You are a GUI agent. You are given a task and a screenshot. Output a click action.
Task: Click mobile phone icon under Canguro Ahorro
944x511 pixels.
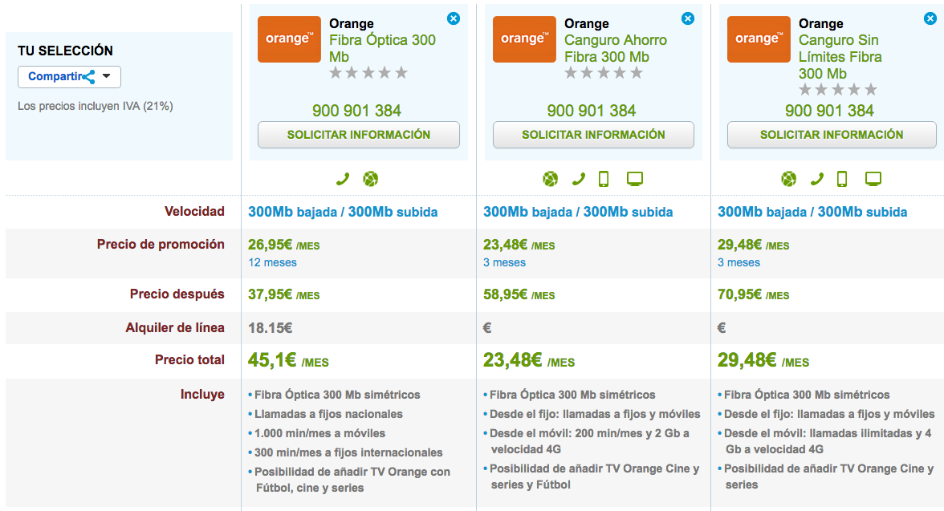pos(604,179)
